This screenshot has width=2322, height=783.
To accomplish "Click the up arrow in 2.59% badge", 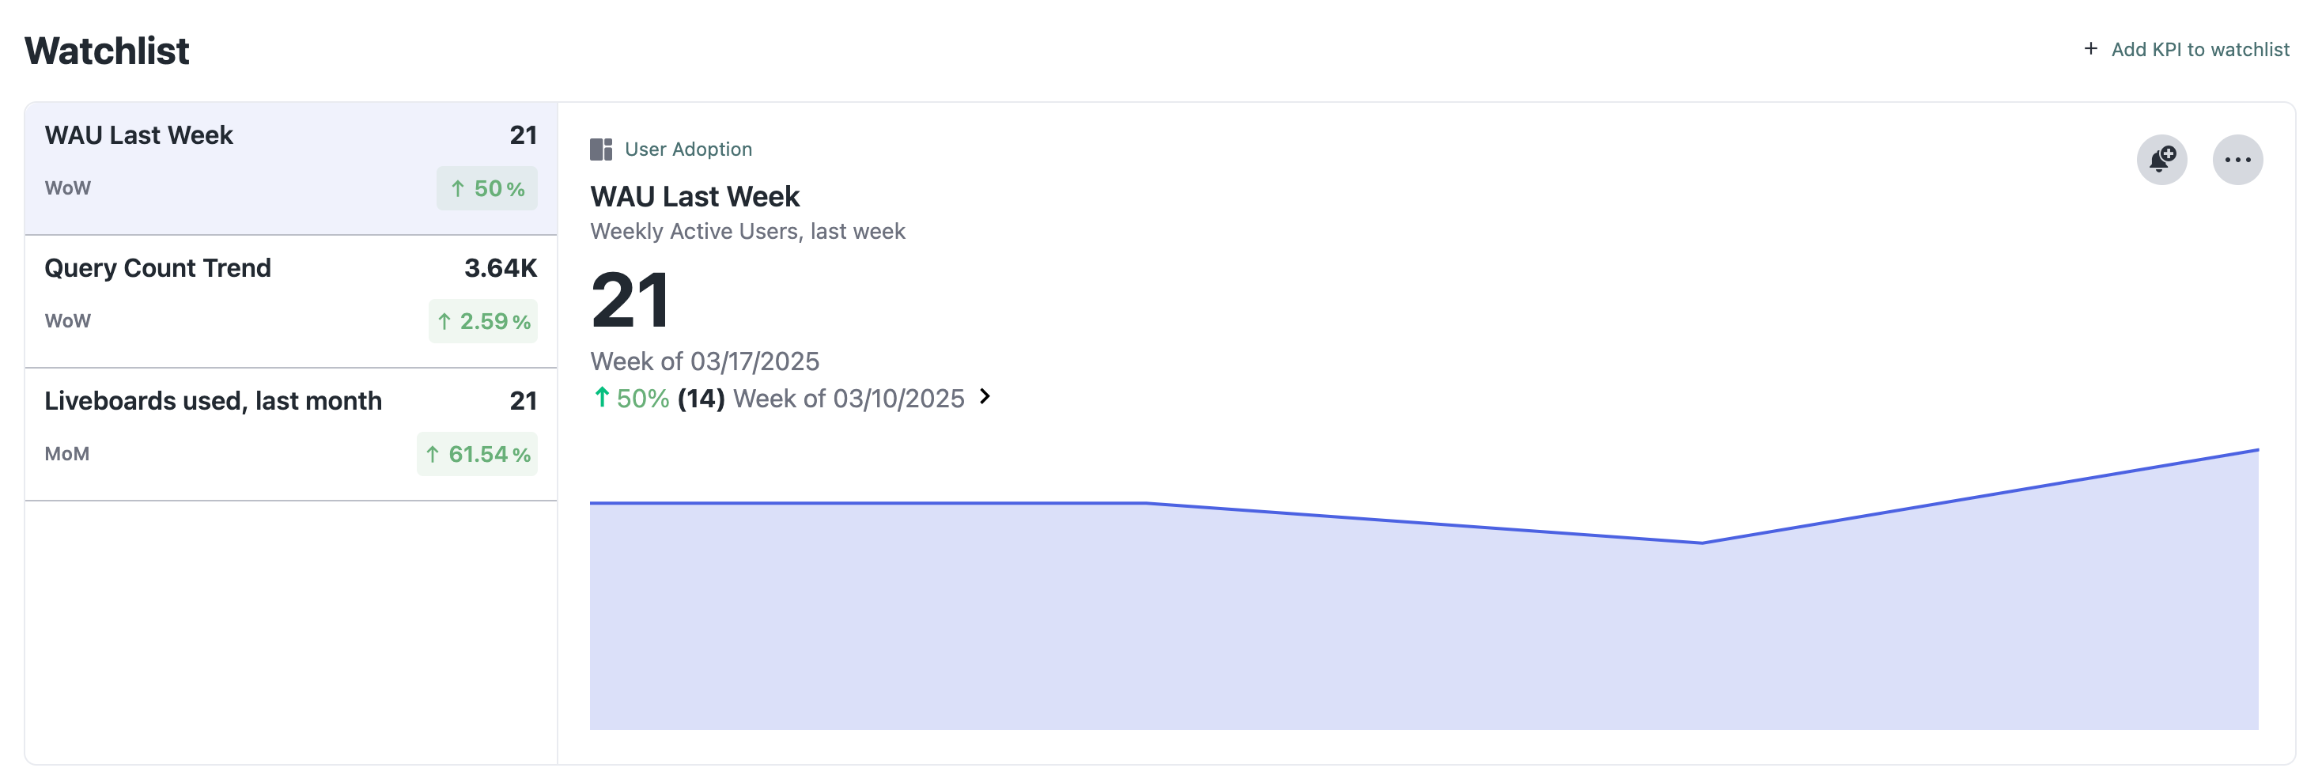I will click(444, 322).
